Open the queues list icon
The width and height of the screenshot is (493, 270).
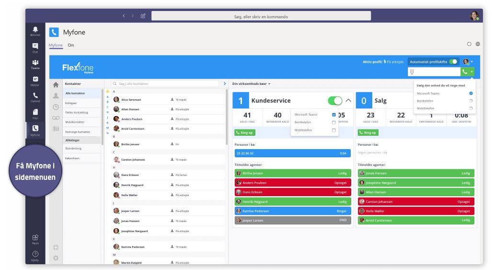56,129
